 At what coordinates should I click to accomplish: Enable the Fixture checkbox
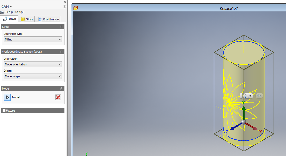[x=4, y=111]
